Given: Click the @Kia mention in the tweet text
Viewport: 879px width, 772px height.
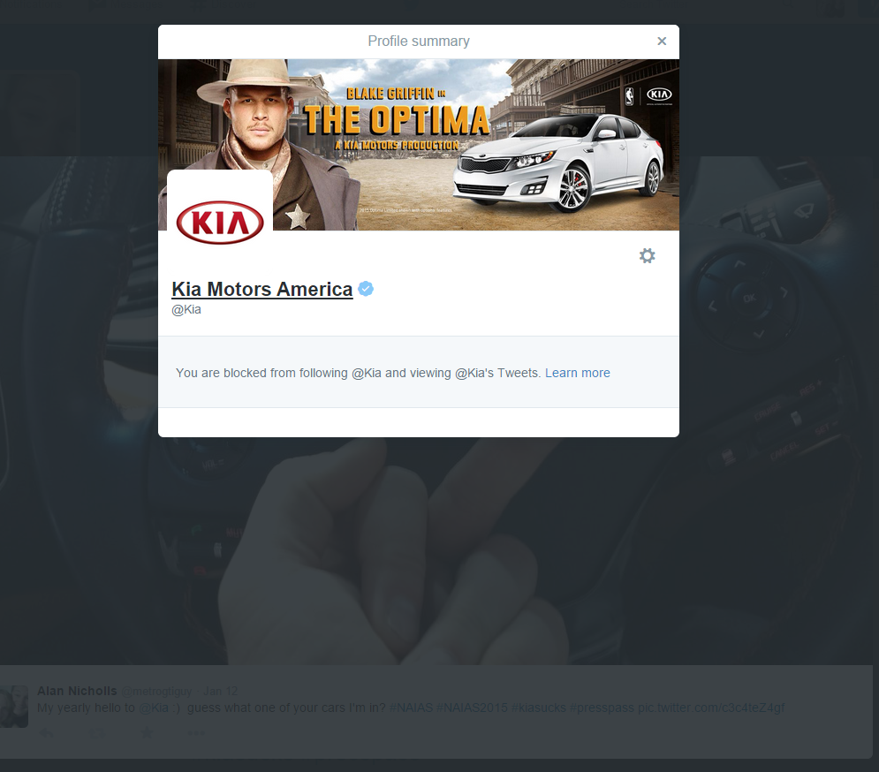Looking at the screenshot, I should pos(154,708).
